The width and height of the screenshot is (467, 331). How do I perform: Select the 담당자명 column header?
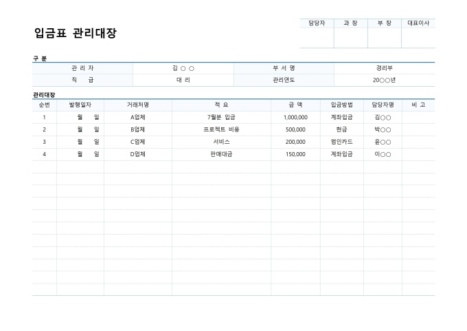click(x=383, y=105)
